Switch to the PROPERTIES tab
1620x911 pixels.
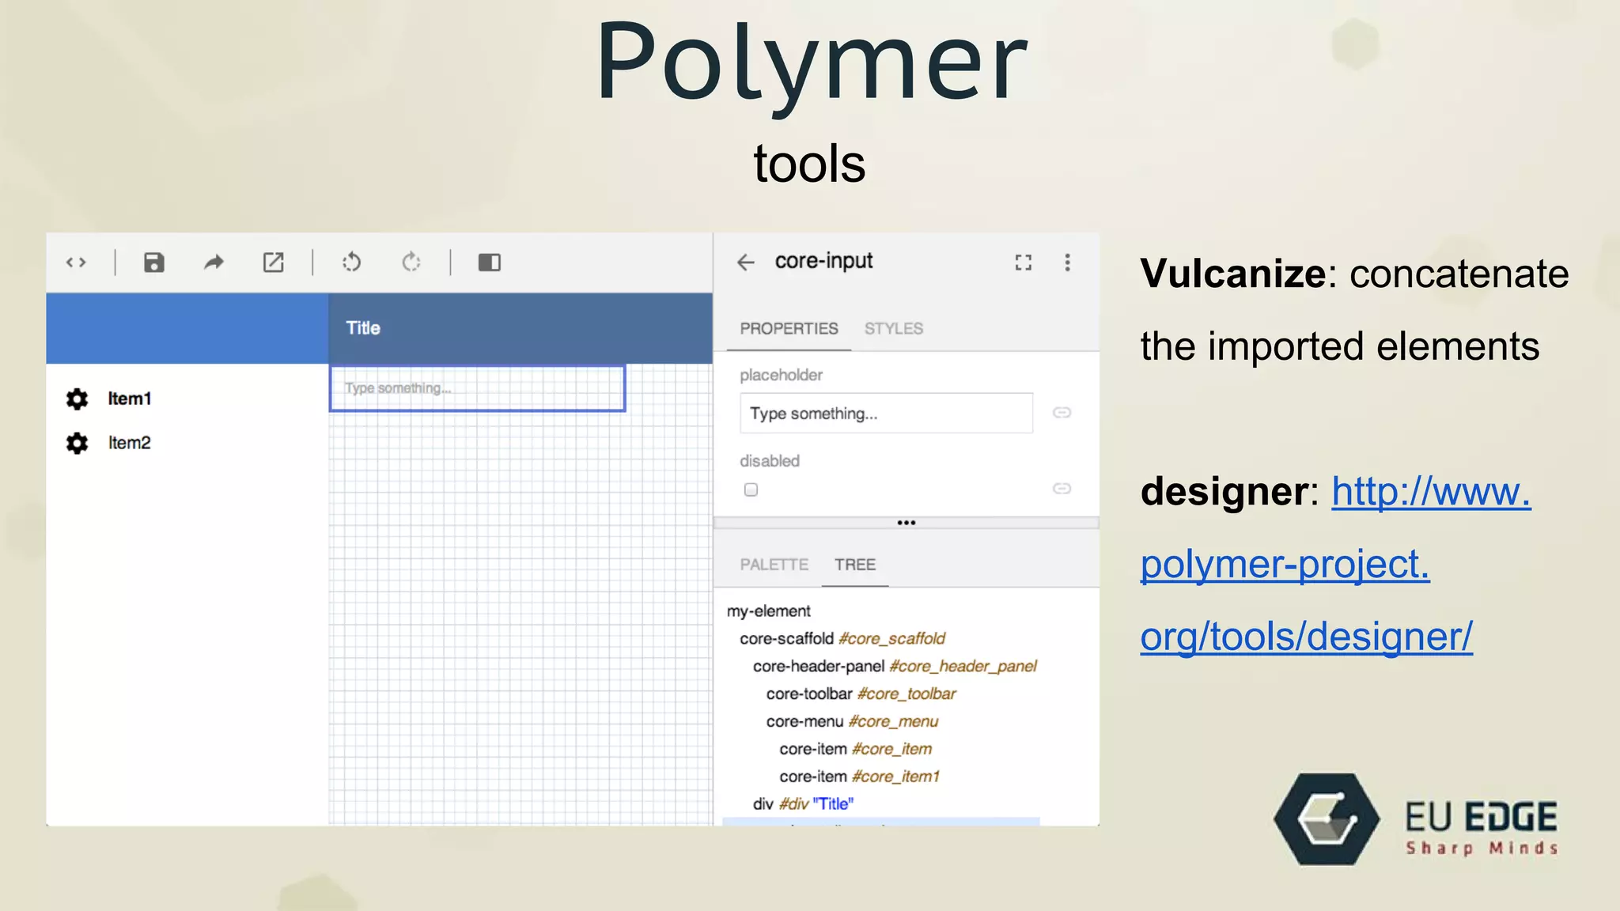[789, 329]
